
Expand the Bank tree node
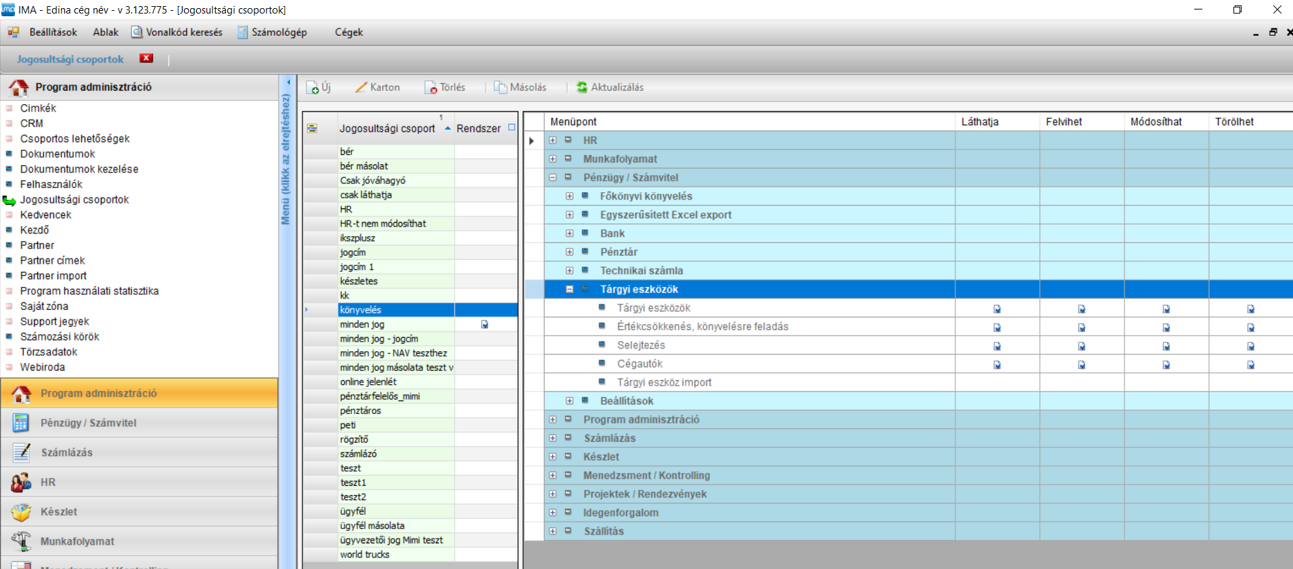570,233
